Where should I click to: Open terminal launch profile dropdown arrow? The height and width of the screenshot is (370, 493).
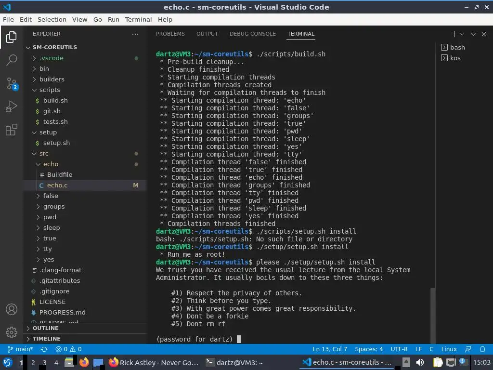[x=462, y=34]
